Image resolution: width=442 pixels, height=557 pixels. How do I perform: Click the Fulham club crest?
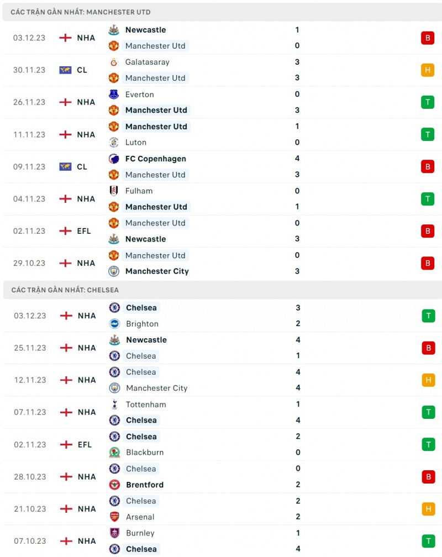114,191
